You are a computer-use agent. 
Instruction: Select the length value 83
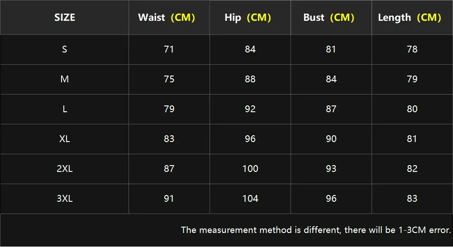[412, 199]
